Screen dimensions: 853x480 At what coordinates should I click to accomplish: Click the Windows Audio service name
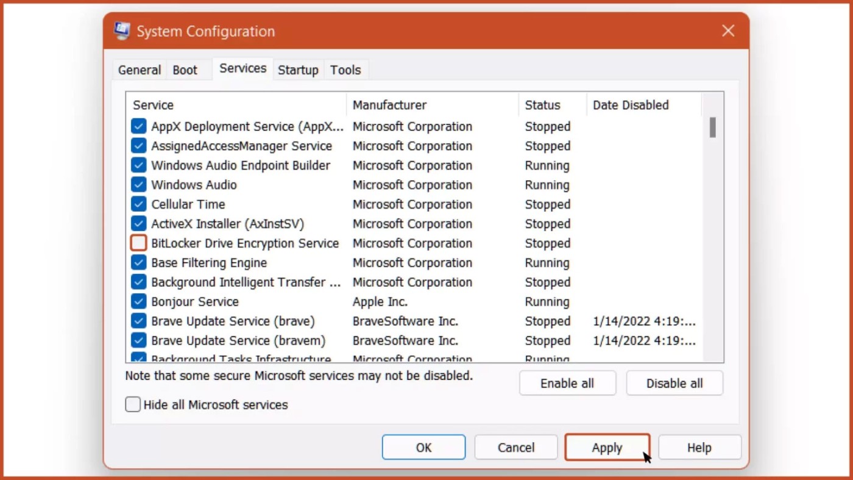194,185
